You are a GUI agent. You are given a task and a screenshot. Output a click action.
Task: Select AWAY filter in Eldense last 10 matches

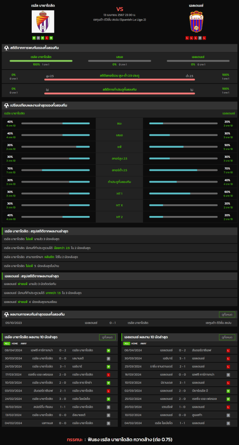coord(143,343)
